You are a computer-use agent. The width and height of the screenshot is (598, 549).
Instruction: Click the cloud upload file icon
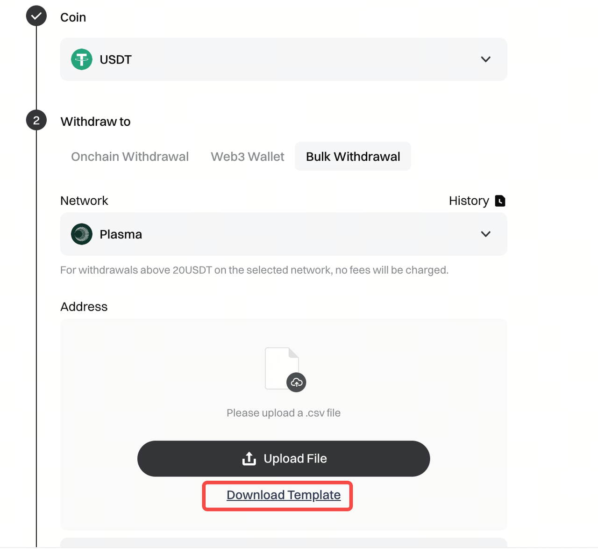(x=296, y=383)
